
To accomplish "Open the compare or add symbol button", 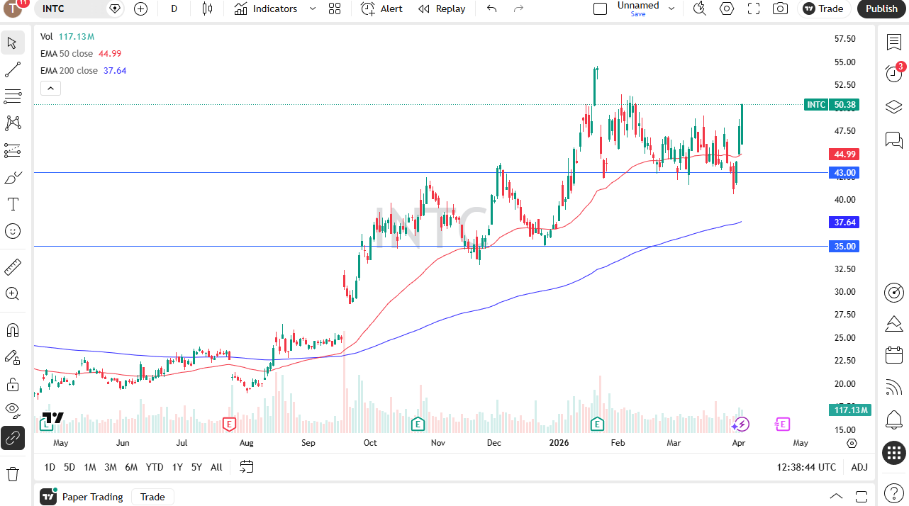I will tap(140, 9).
